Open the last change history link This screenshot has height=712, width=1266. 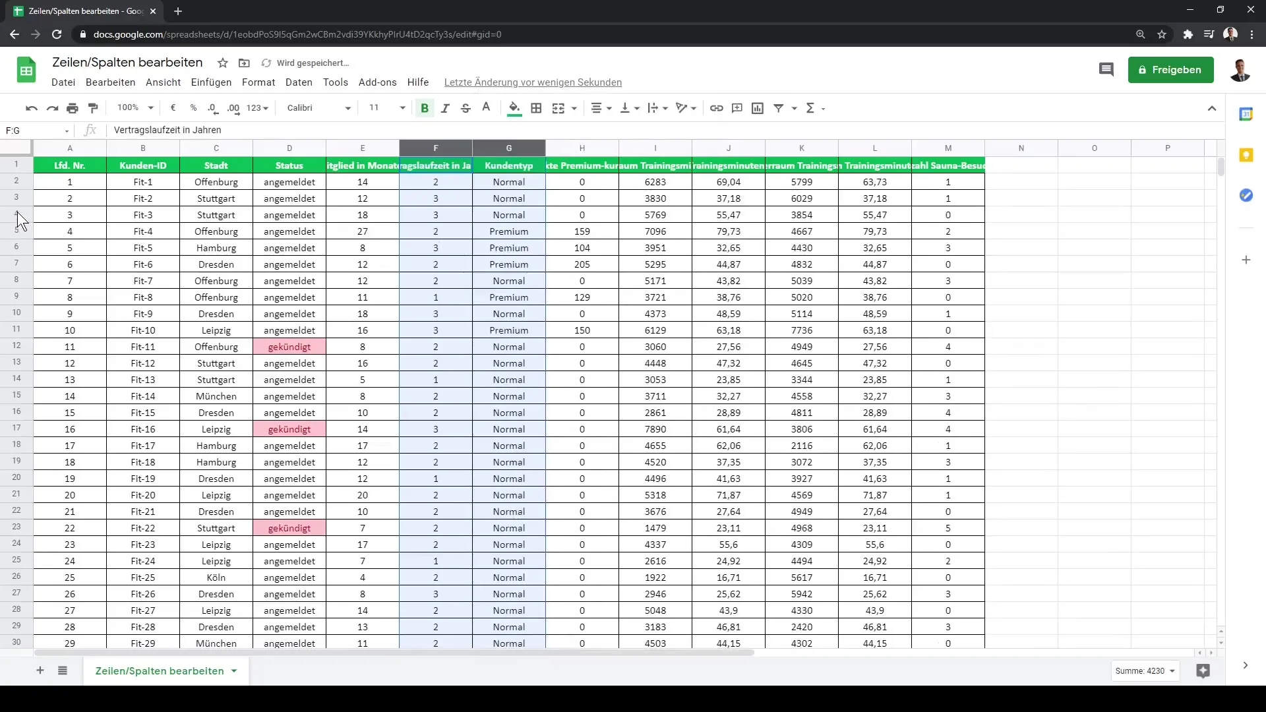point(533,82)
